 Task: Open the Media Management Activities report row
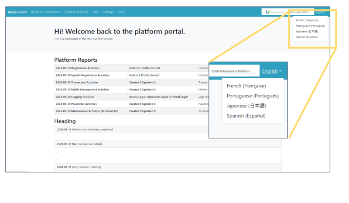82,90
